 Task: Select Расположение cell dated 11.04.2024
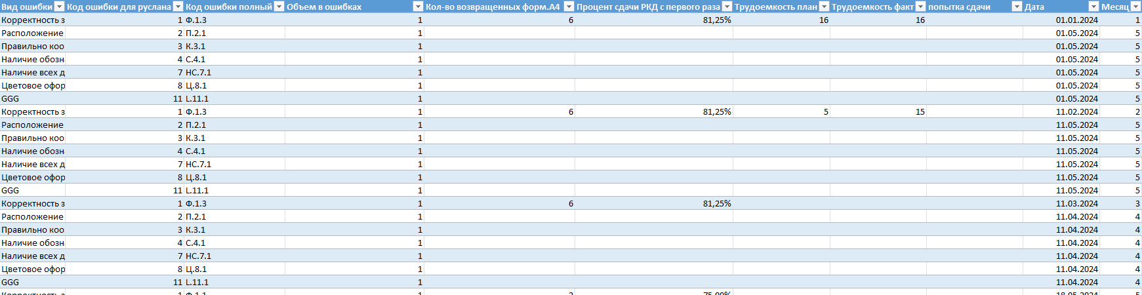pos(33,216)
